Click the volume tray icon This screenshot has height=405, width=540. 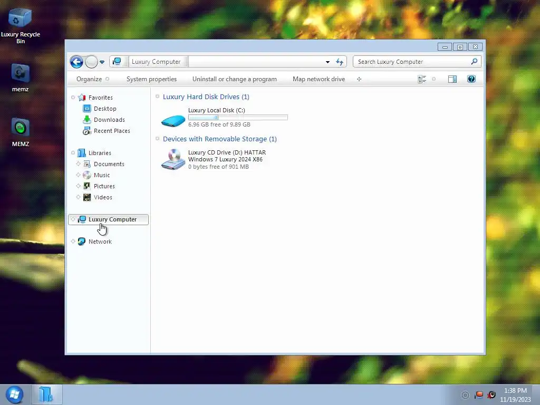(491, 395)
